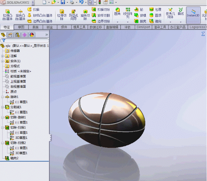Open the 渲染工具 (Render Tools) tab
The width and height of the screenshot is (207, 181).
click(x=160, y=27)
